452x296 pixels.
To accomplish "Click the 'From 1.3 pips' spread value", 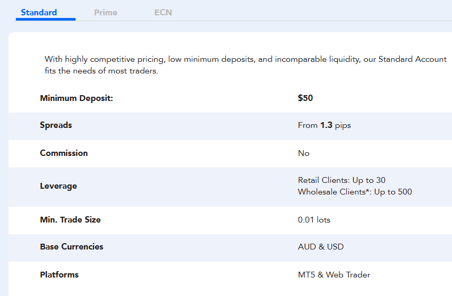I will [324, 125].
